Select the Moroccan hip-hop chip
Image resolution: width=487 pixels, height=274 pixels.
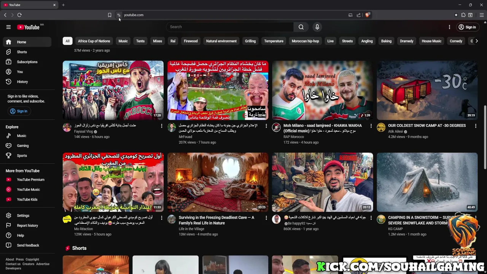305,41
